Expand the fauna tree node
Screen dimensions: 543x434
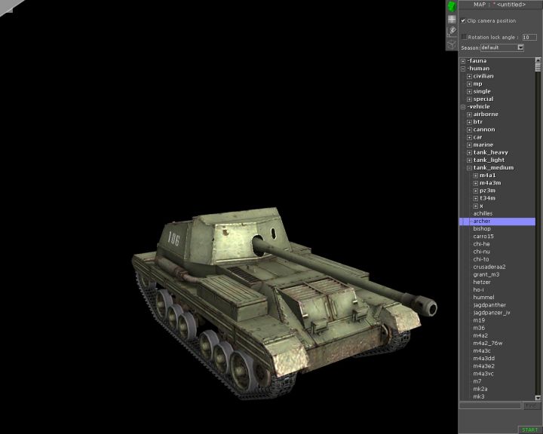[x=463, y=60]
